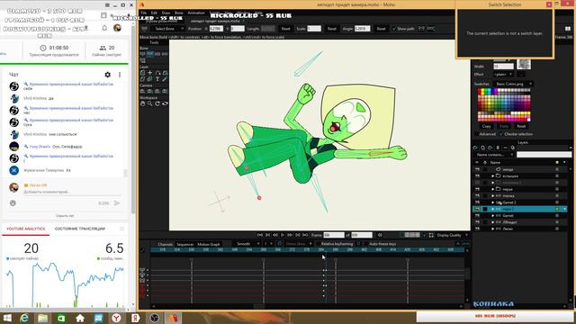Image resolution: width=576 pixels, height=324 pixels.
Task: Toggle visibility of the Garnet 2 layer
Action: [477, 202]
